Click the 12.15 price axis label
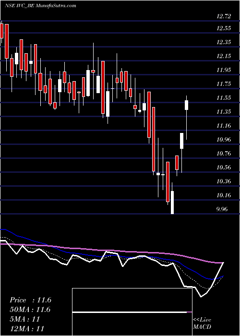 tap(224, 56)
